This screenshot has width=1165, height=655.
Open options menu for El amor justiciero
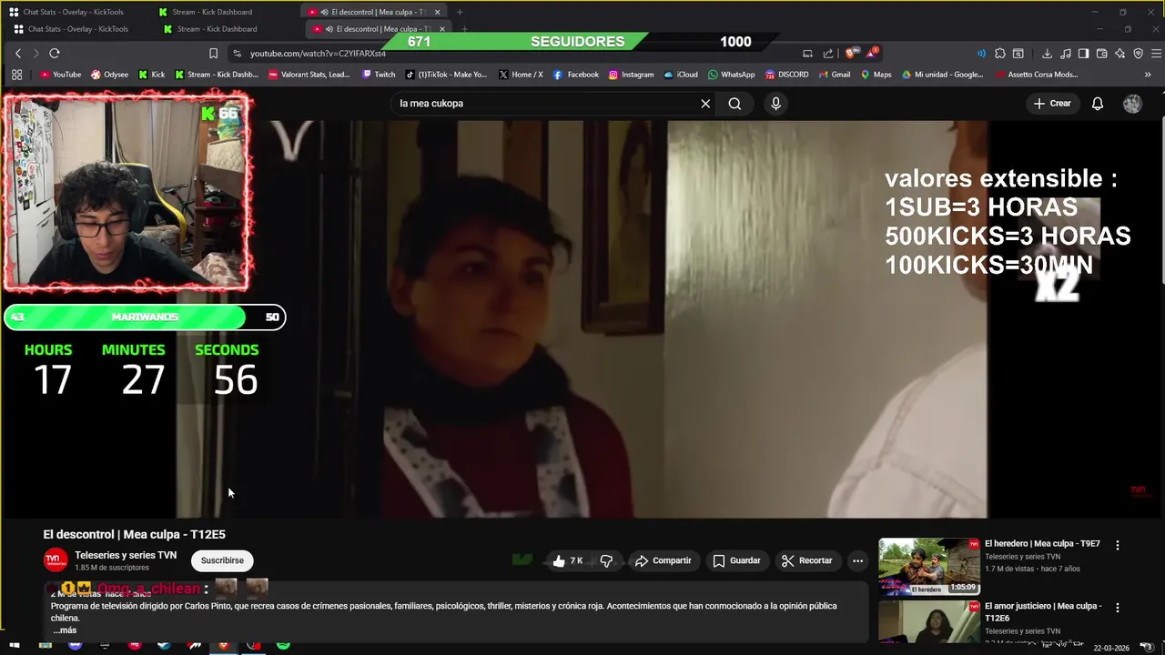[x=1118, y=608]
